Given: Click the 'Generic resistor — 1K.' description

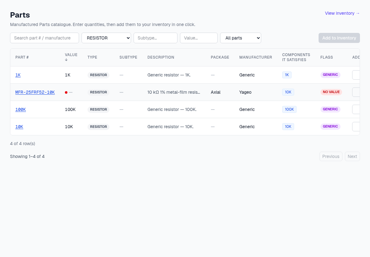Looking at the screenshot, I should [x=169, y=75].
